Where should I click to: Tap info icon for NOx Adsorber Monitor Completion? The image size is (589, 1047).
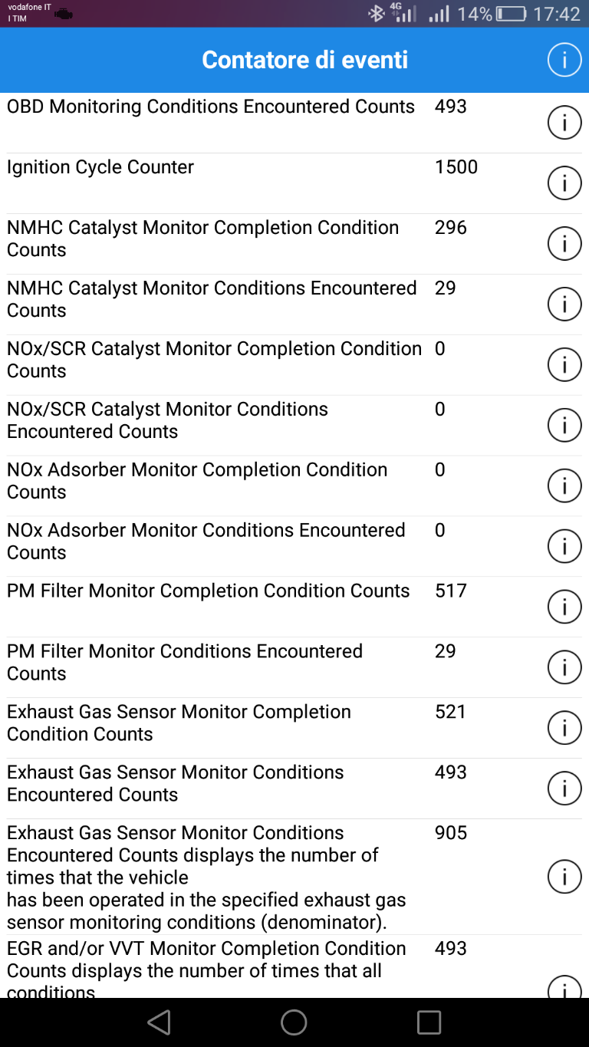(x=564, y=486)
